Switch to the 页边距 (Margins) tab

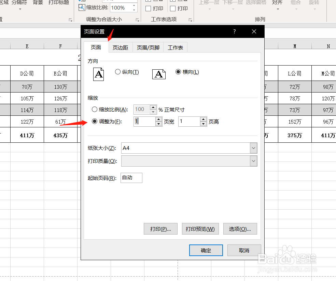click(x=120, y=47)
